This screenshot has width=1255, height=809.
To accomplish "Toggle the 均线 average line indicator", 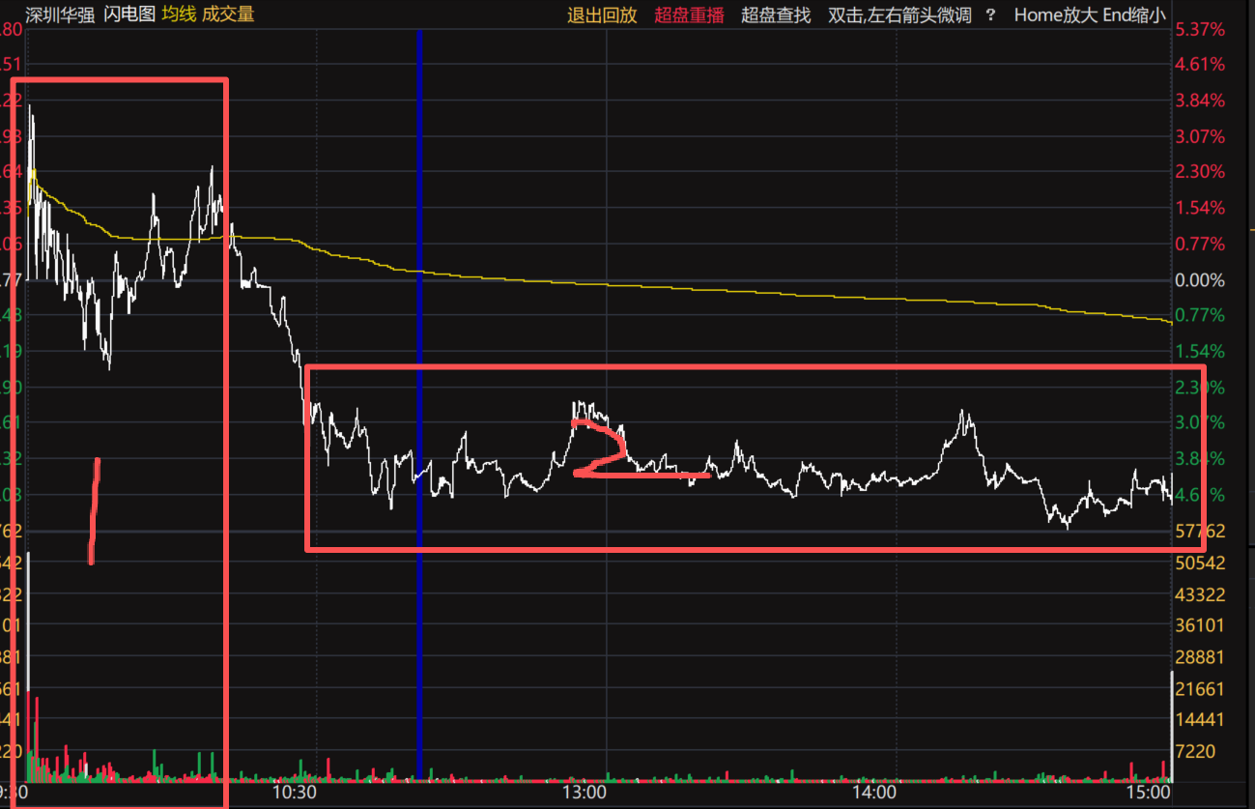I will tap(178, 14).
